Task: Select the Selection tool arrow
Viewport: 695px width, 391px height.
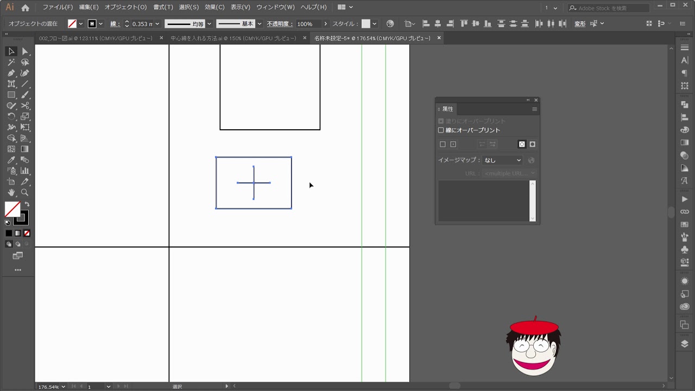Action: point(11,52)
